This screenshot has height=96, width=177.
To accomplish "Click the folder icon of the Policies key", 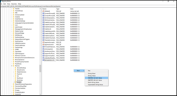I will pos(14,66).
